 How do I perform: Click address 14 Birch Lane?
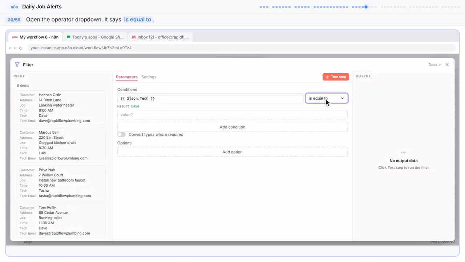tap(50, 100)
